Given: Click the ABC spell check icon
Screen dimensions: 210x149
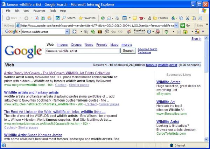Looking at the screenshot, I should [x=167, y=32].
